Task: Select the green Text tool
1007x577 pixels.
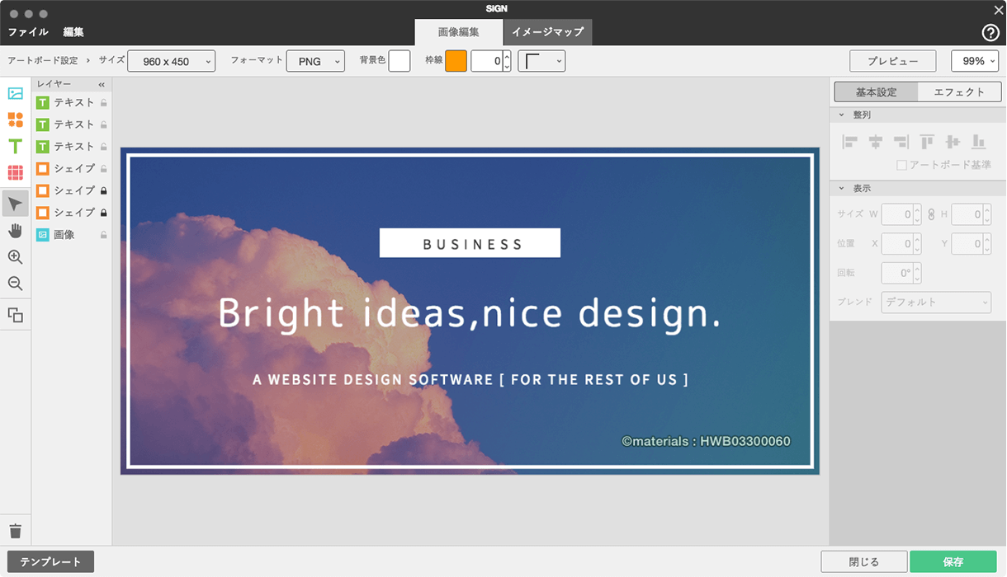Action: (x=15, y=146)
